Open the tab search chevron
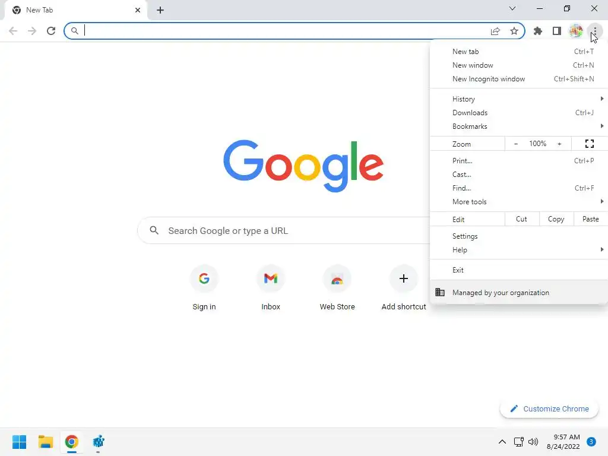 point(512,8)
